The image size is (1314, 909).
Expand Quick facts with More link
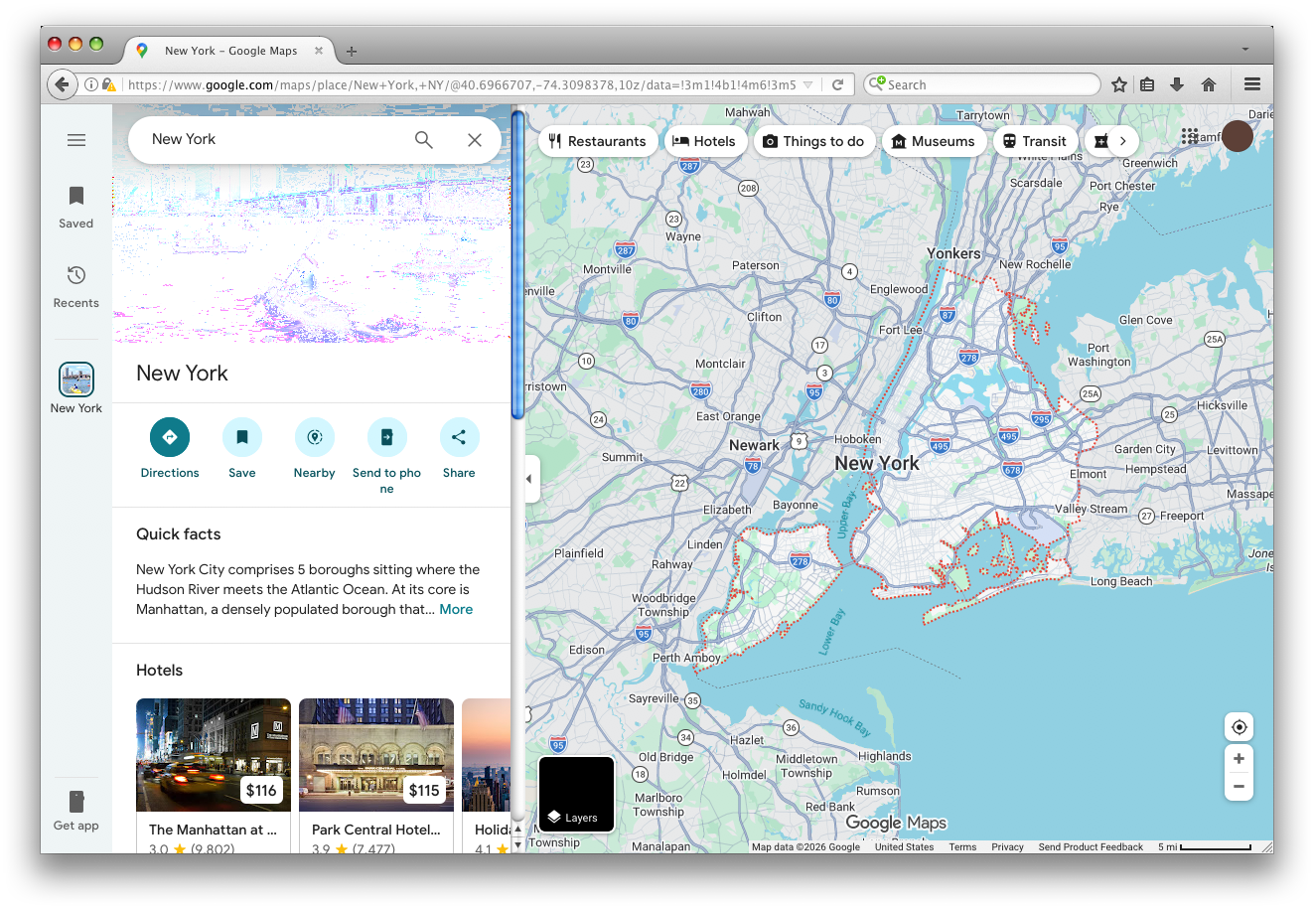456,609
